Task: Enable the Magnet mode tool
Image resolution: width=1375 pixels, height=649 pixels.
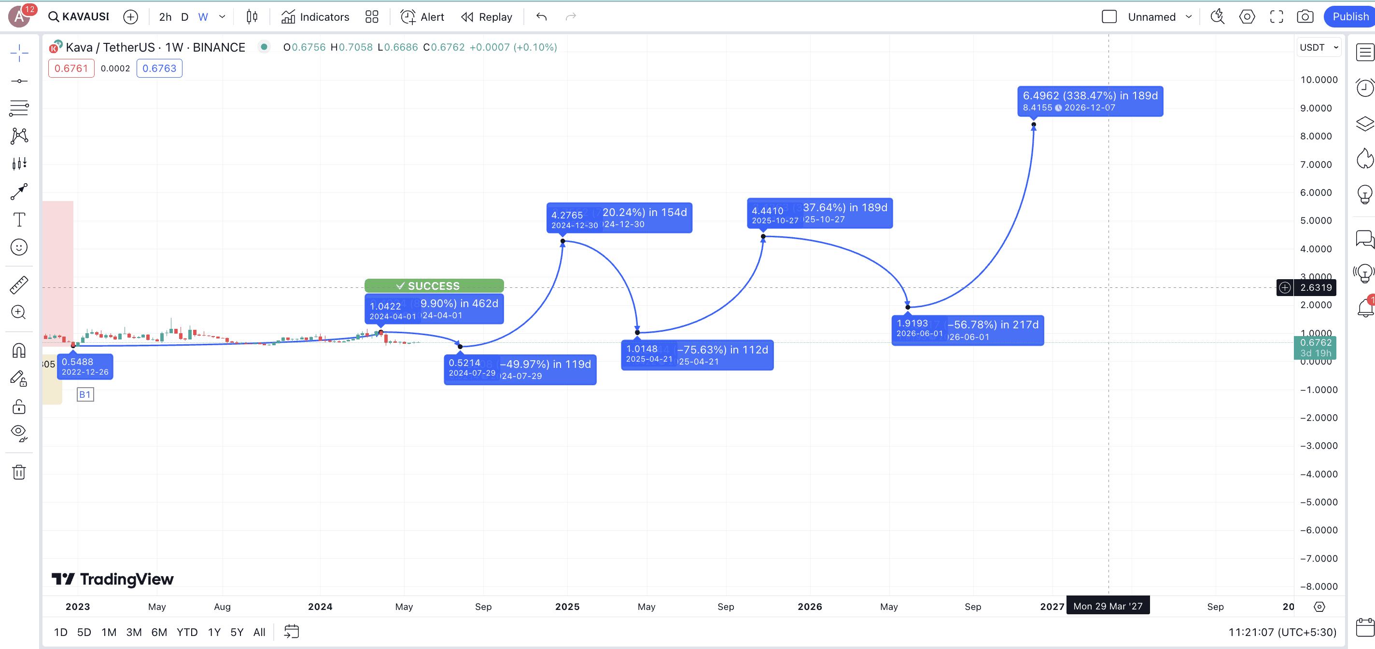Action: [x=19, y=351]
